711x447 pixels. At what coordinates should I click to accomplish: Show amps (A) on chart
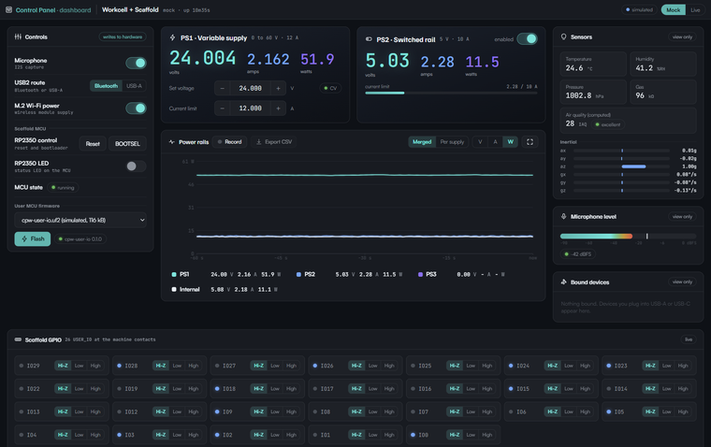pos(495,142)
